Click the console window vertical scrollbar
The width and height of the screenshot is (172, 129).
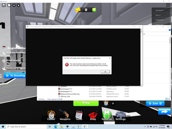(141, 57)
